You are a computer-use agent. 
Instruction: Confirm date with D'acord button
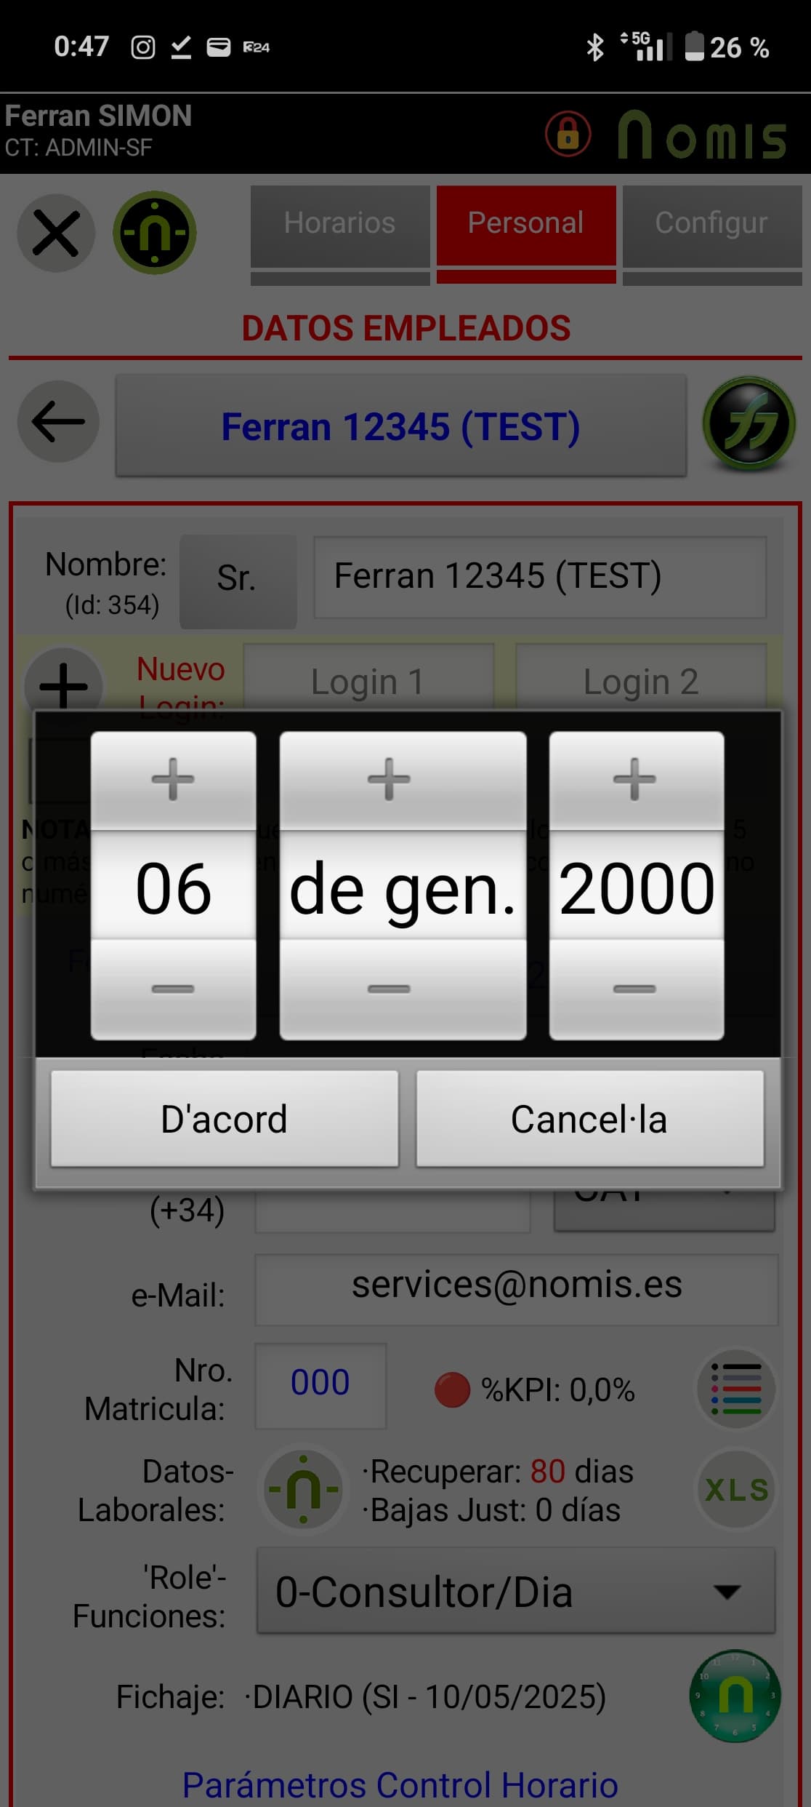coord(225,1119)
